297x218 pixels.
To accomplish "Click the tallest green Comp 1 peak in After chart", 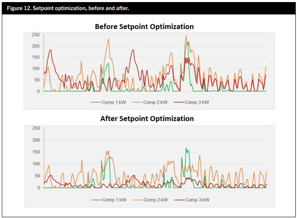I will [186, 148].
